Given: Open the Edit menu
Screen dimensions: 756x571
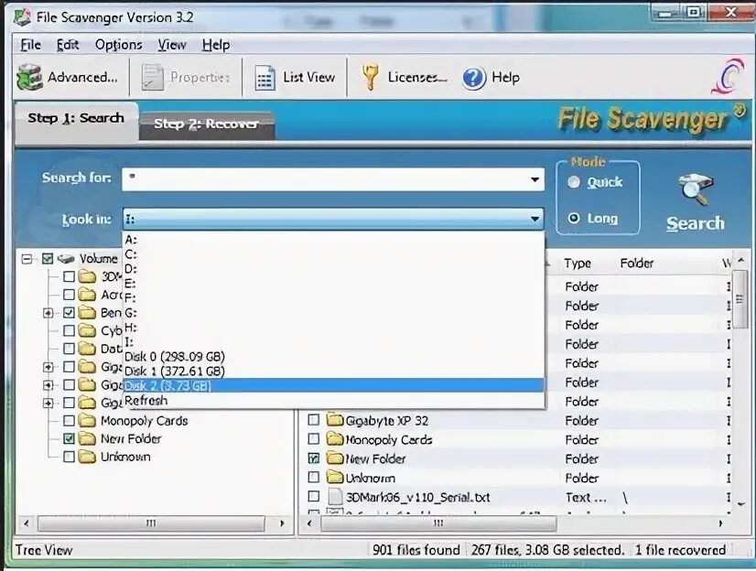Looking at the screenshot, I should coord(68,45).
